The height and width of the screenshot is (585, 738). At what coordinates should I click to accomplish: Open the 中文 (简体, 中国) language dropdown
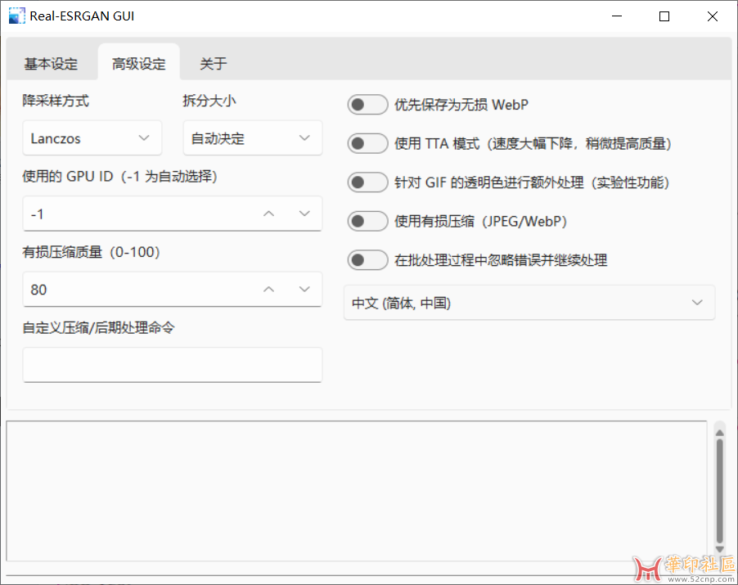[529, 303]
